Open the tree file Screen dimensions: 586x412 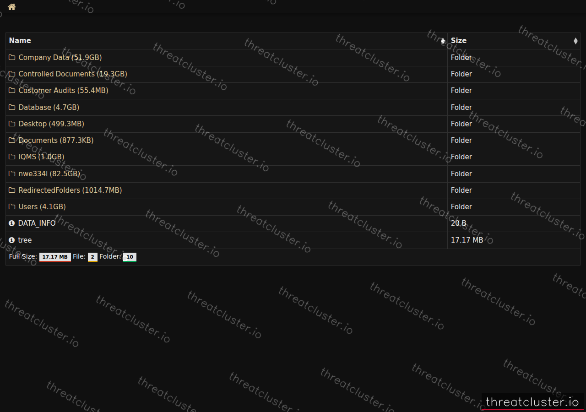[x=25, y=240]
